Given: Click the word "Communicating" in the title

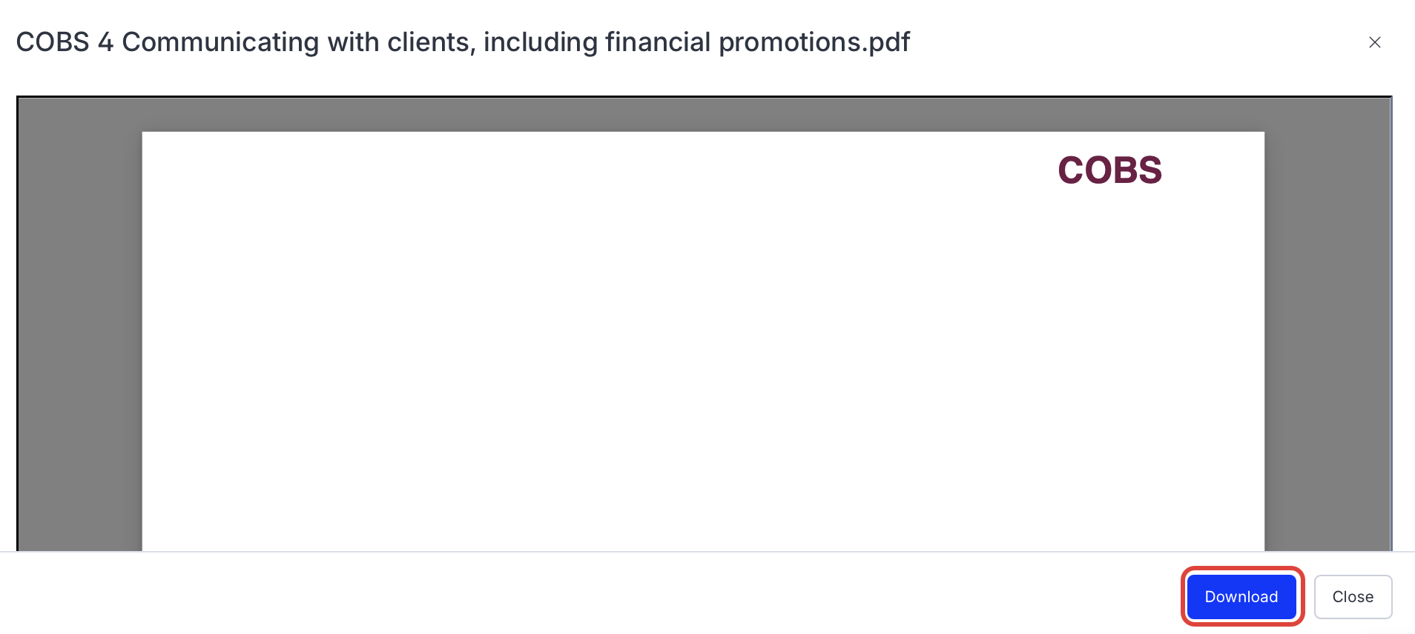Looking at the screenshot, I should 220,42.
